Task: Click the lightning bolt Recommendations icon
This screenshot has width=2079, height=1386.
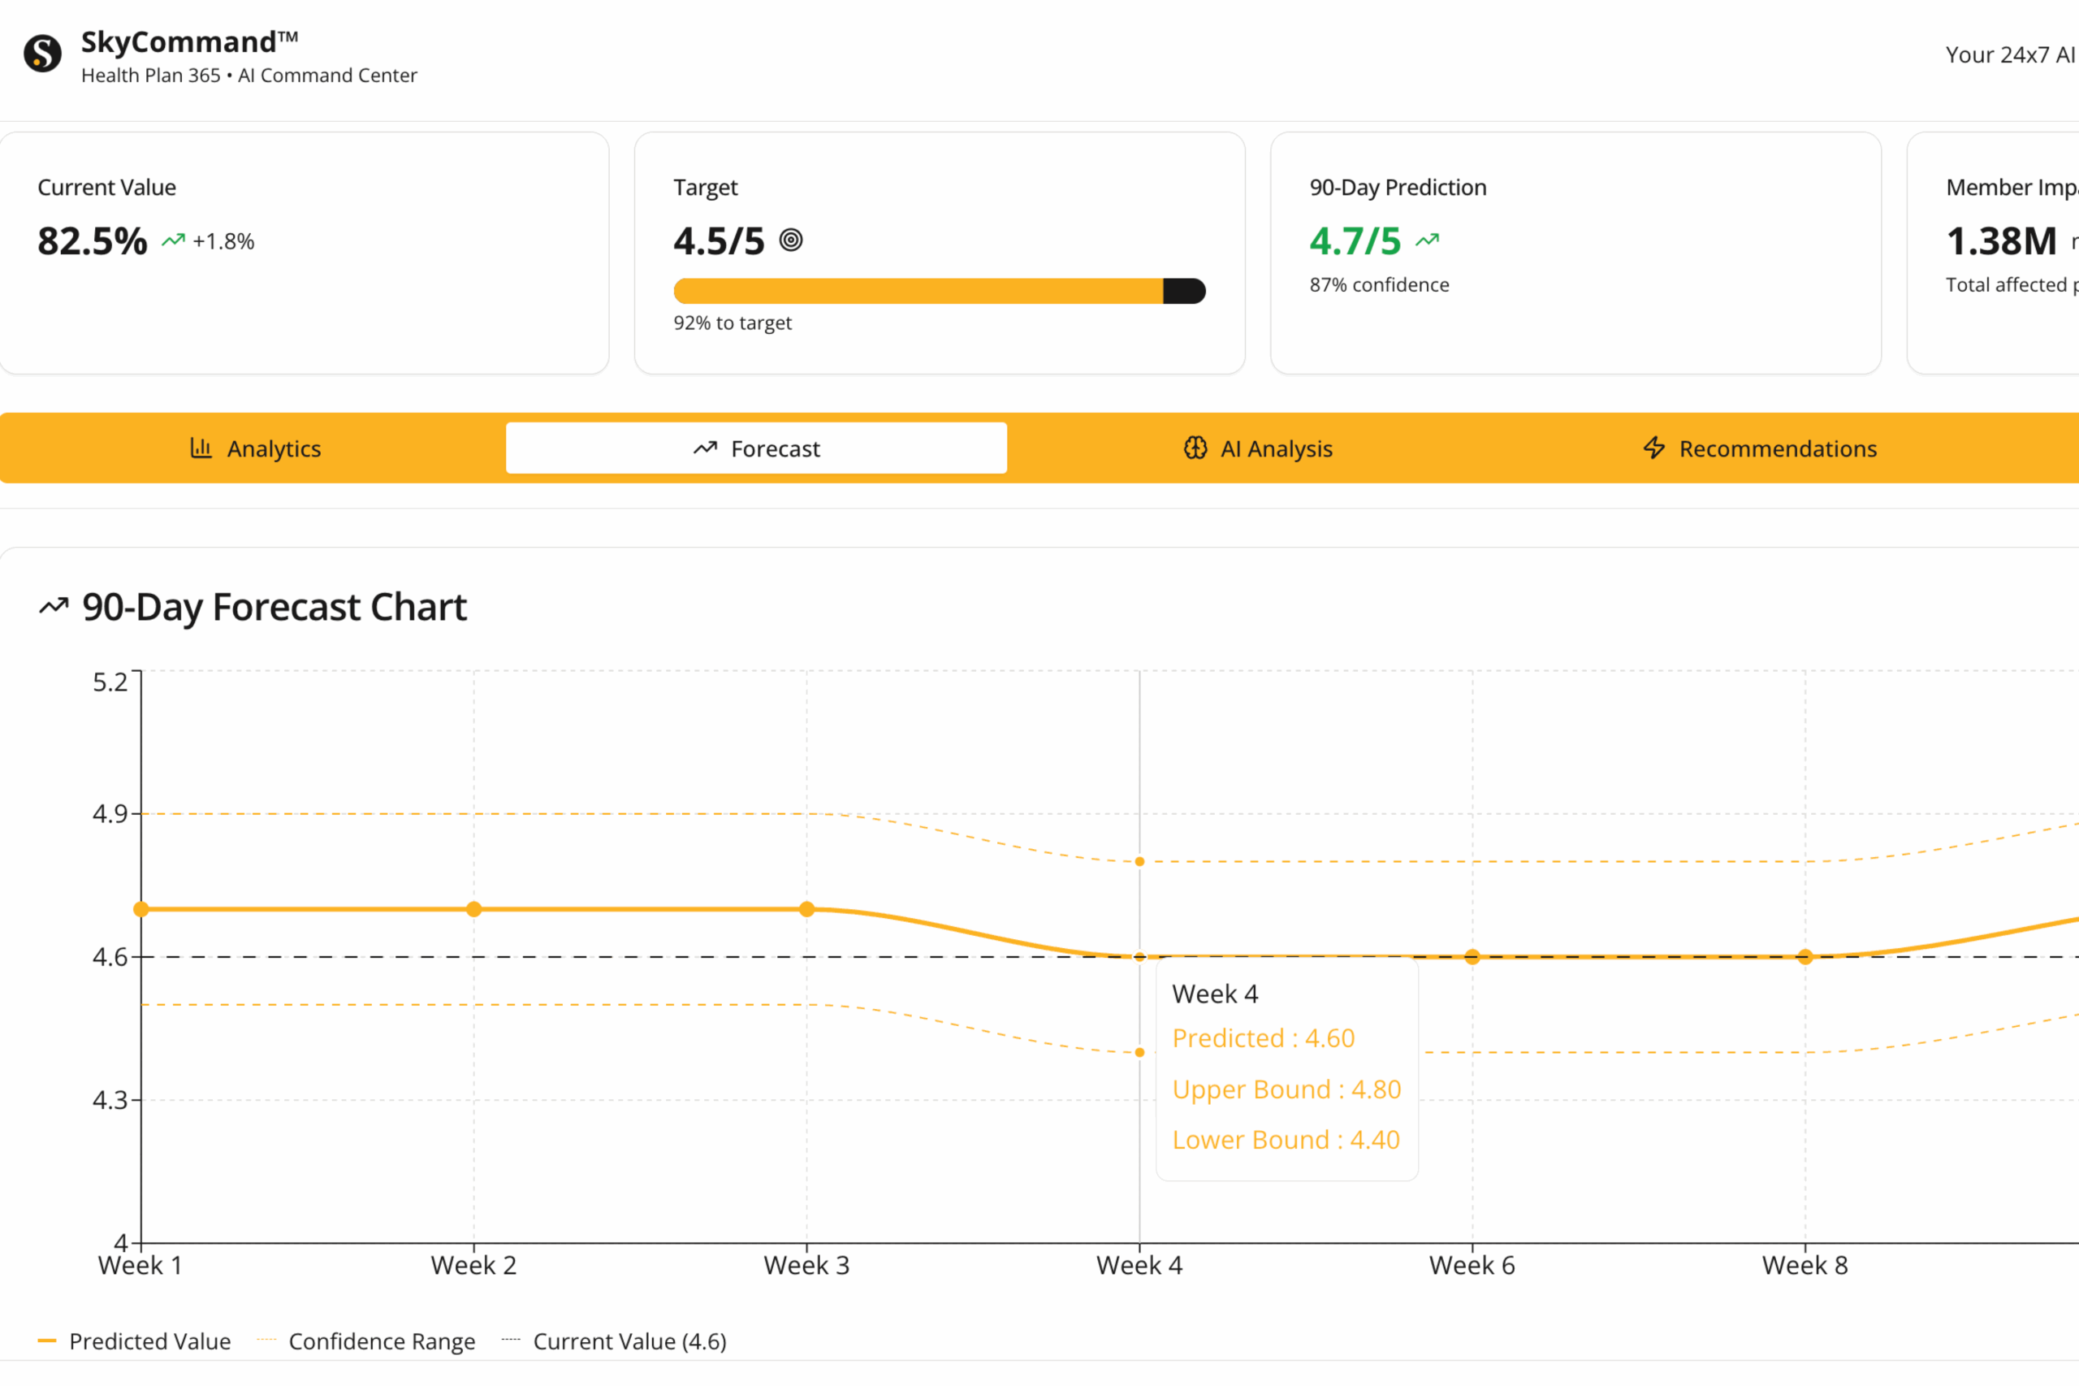Action: [x=1654, y=448]
